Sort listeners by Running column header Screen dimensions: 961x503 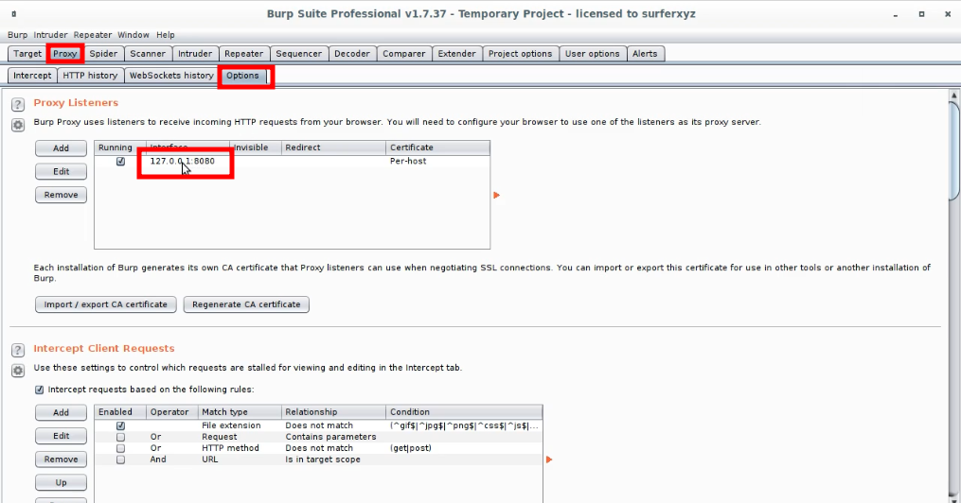point(120,147)
